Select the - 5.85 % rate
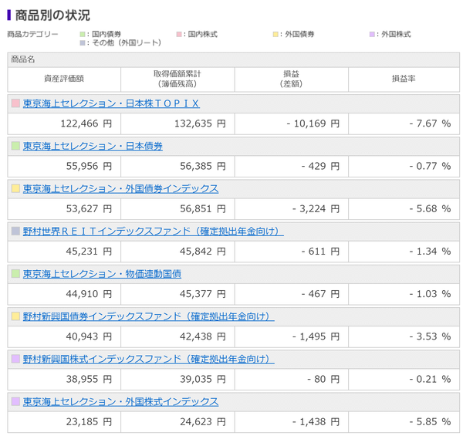Screen dimensions: 463x436 pyautogui.click(x=431, y=422)
